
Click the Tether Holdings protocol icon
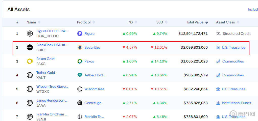(x=80, y=75)
